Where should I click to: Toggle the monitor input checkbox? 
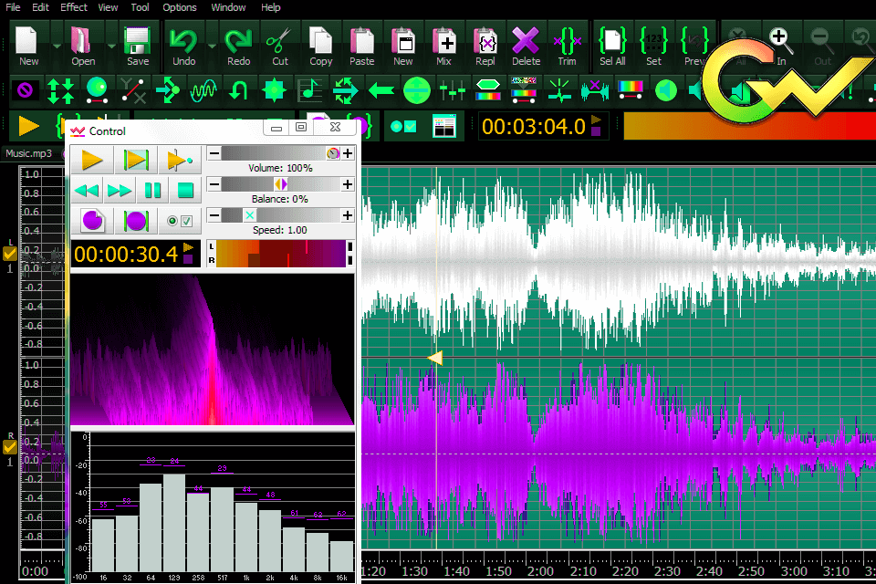pyautogui.click(x=185, y=222)
